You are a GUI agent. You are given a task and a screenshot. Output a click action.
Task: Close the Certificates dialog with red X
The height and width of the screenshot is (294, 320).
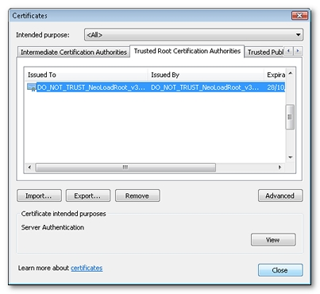coord(299,16)
